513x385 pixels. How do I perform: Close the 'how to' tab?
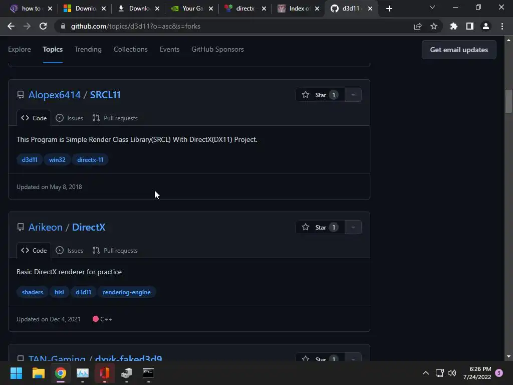tap(50, 9)
